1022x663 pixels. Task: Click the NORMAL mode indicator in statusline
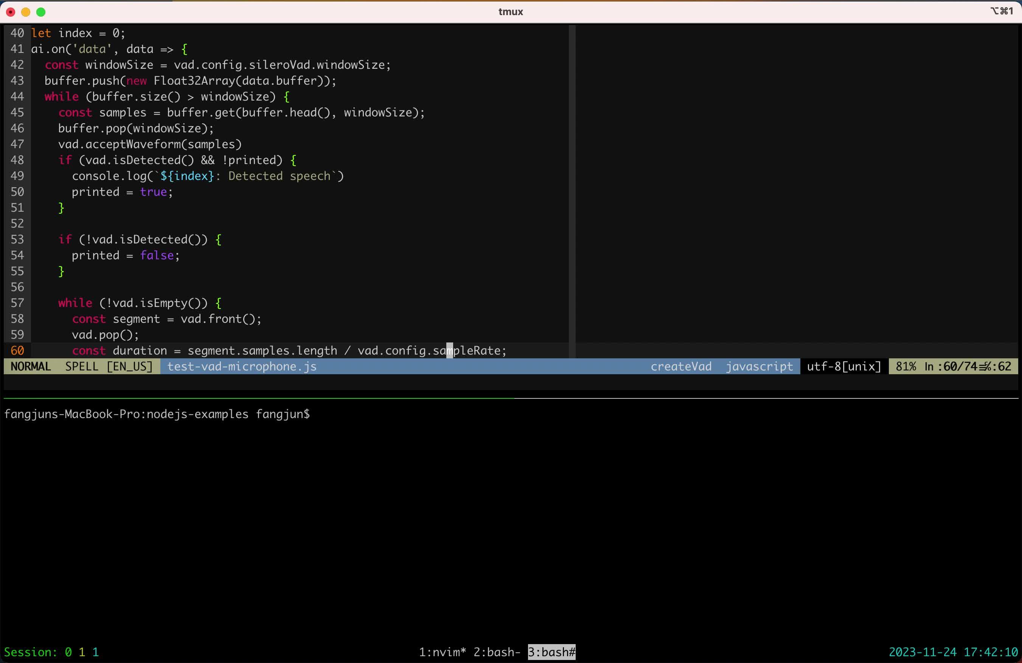pos(31,367)
